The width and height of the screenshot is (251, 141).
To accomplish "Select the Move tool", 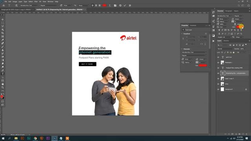I will (3, 20).
